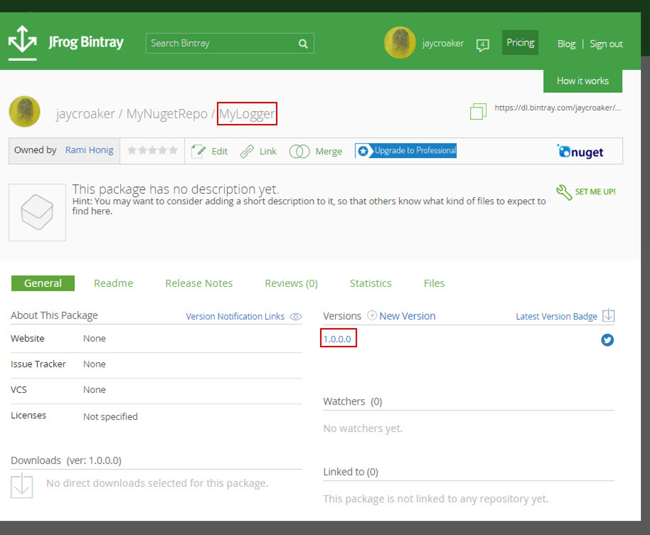This screenshot has width=650, height=535.
Task: Click the New Version plus icon
Action: tap(372, 315)
